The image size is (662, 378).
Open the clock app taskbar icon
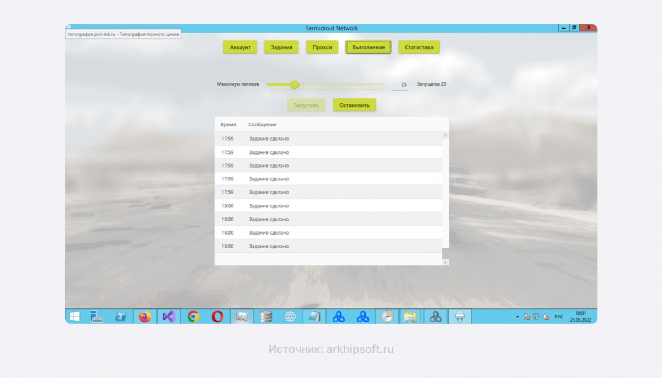tap(387, 316)
